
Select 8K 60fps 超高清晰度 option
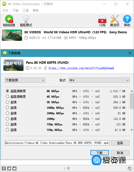point(7,91)
